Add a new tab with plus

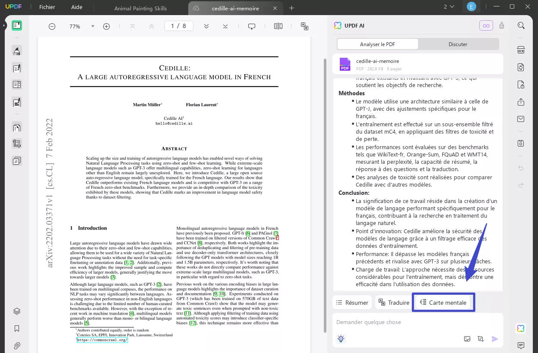coord(291,8)
